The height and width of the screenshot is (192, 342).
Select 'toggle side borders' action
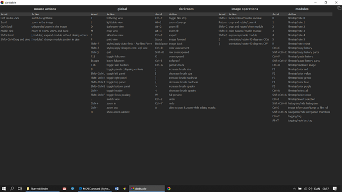tap(117, 65)
